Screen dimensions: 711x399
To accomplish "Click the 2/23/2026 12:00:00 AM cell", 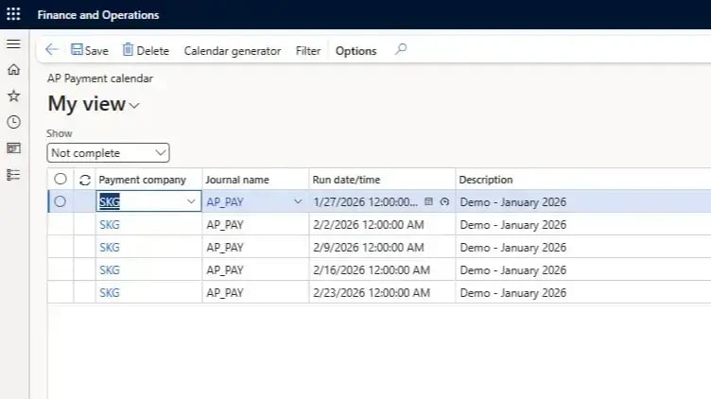I will point(382,292).
